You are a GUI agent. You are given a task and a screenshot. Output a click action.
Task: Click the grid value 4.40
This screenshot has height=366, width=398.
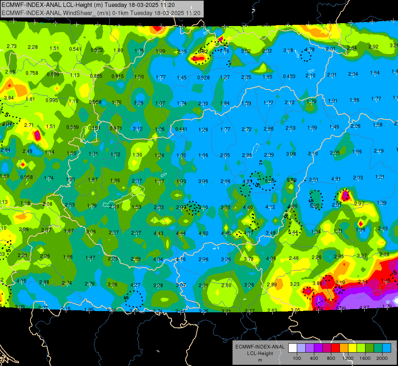(x=248, y=207)
